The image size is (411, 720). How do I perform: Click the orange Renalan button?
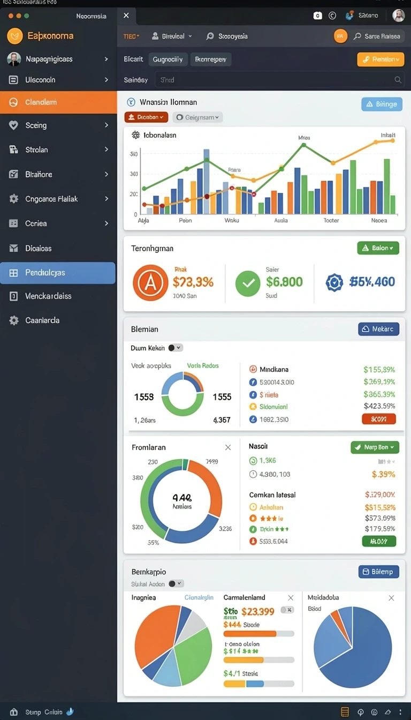click(380, 59)
